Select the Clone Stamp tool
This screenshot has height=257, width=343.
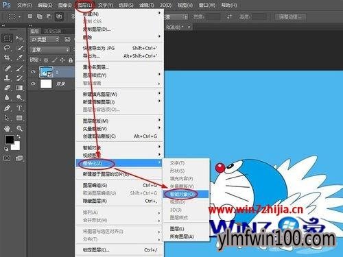coord(7,78)
